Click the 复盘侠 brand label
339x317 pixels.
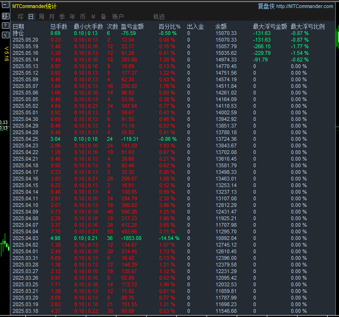266,6
